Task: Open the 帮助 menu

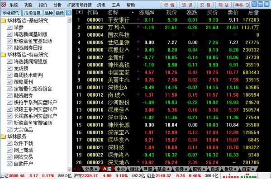Action: pyautogui.click(x=130, y=5)
